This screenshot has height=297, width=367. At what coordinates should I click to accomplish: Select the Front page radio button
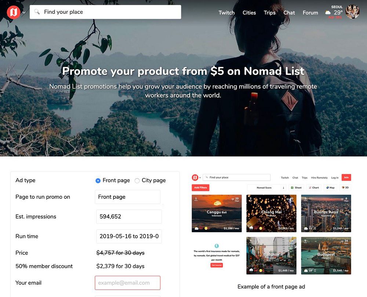coord(98,180)
